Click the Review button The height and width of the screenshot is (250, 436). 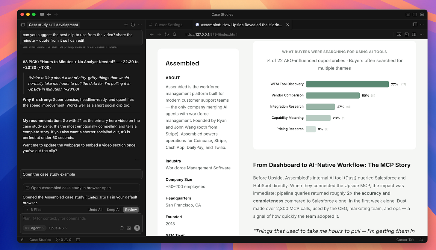click(x=131, y=210)
